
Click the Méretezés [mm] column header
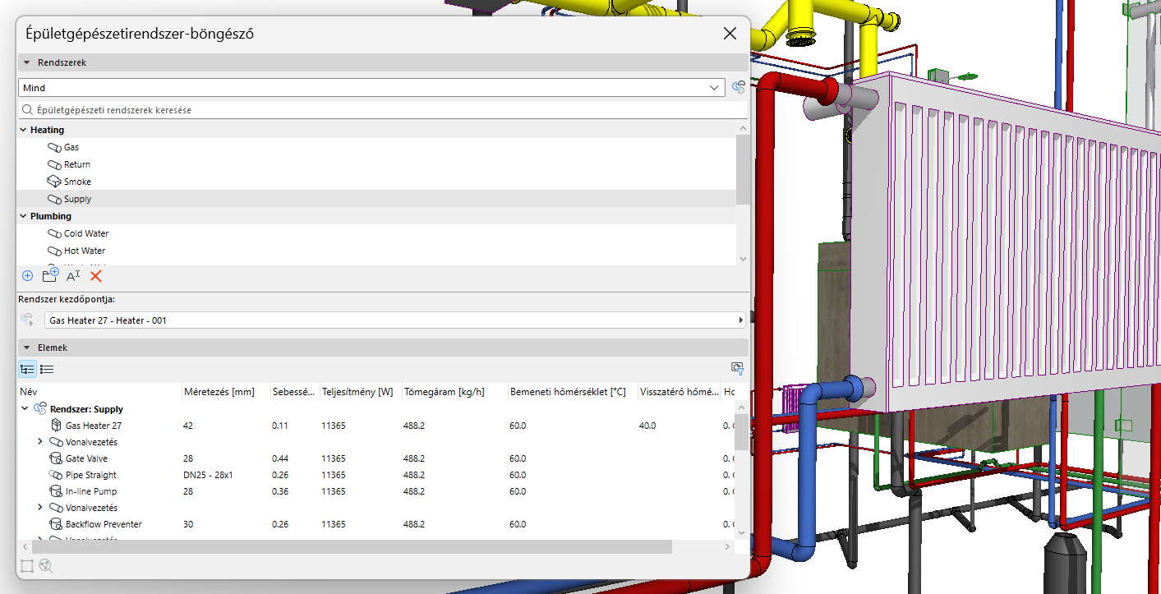tap(219, 392)
